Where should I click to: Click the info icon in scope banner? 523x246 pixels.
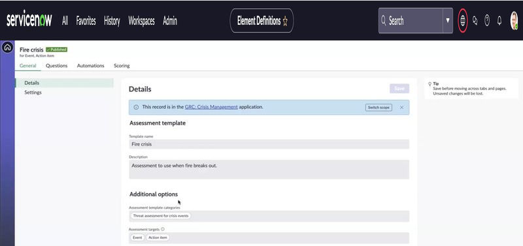pyautogui.click(x=136, y=107)
